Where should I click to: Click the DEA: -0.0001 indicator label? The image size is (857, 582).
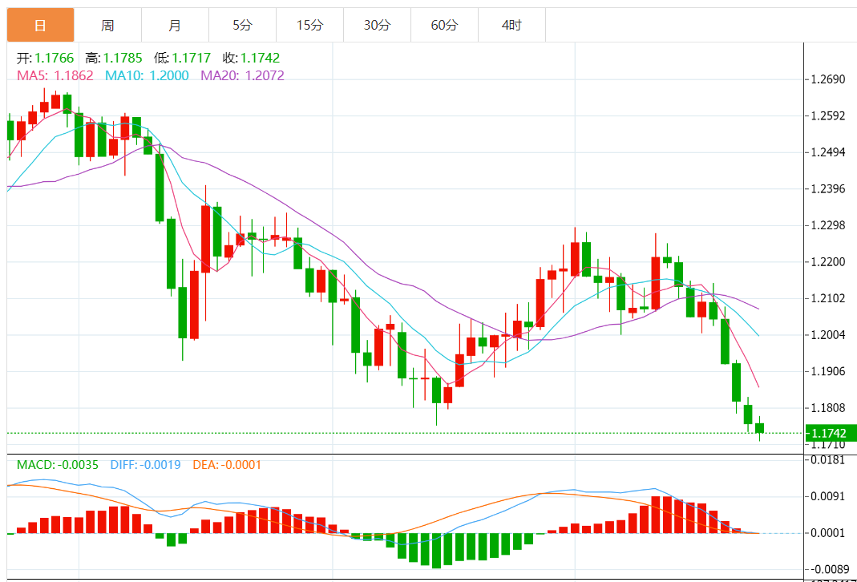(x=227, y=465)
